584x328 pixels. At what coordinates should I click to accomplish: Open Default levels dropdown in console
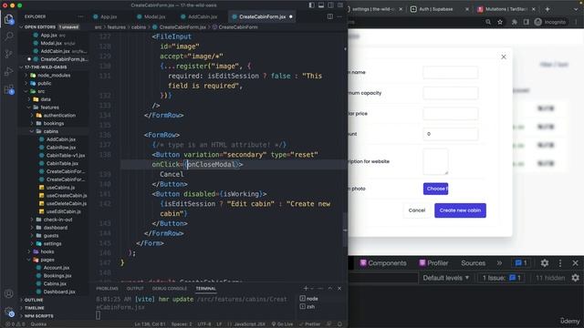tap(445, 278)
